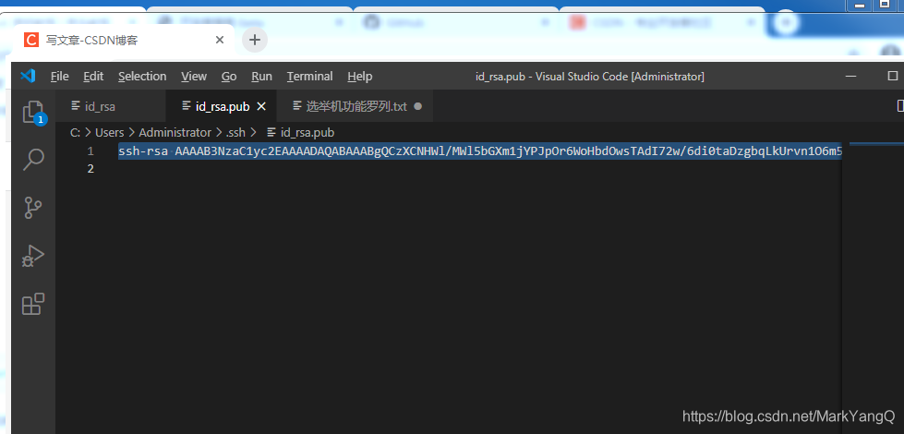Open the Run and Debug view

coord(33,256)
